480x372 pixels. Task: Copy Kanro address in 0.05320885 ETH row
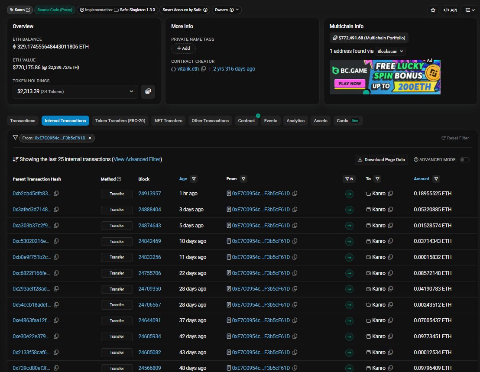(x=390, y=210)
